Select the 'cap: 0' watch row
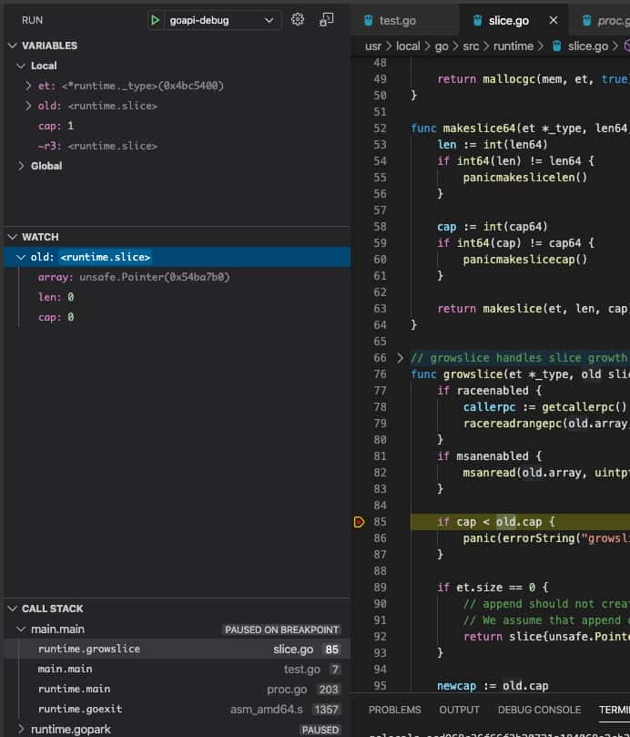630x737 pixels. pyautogui.click(x=177, y=317)
